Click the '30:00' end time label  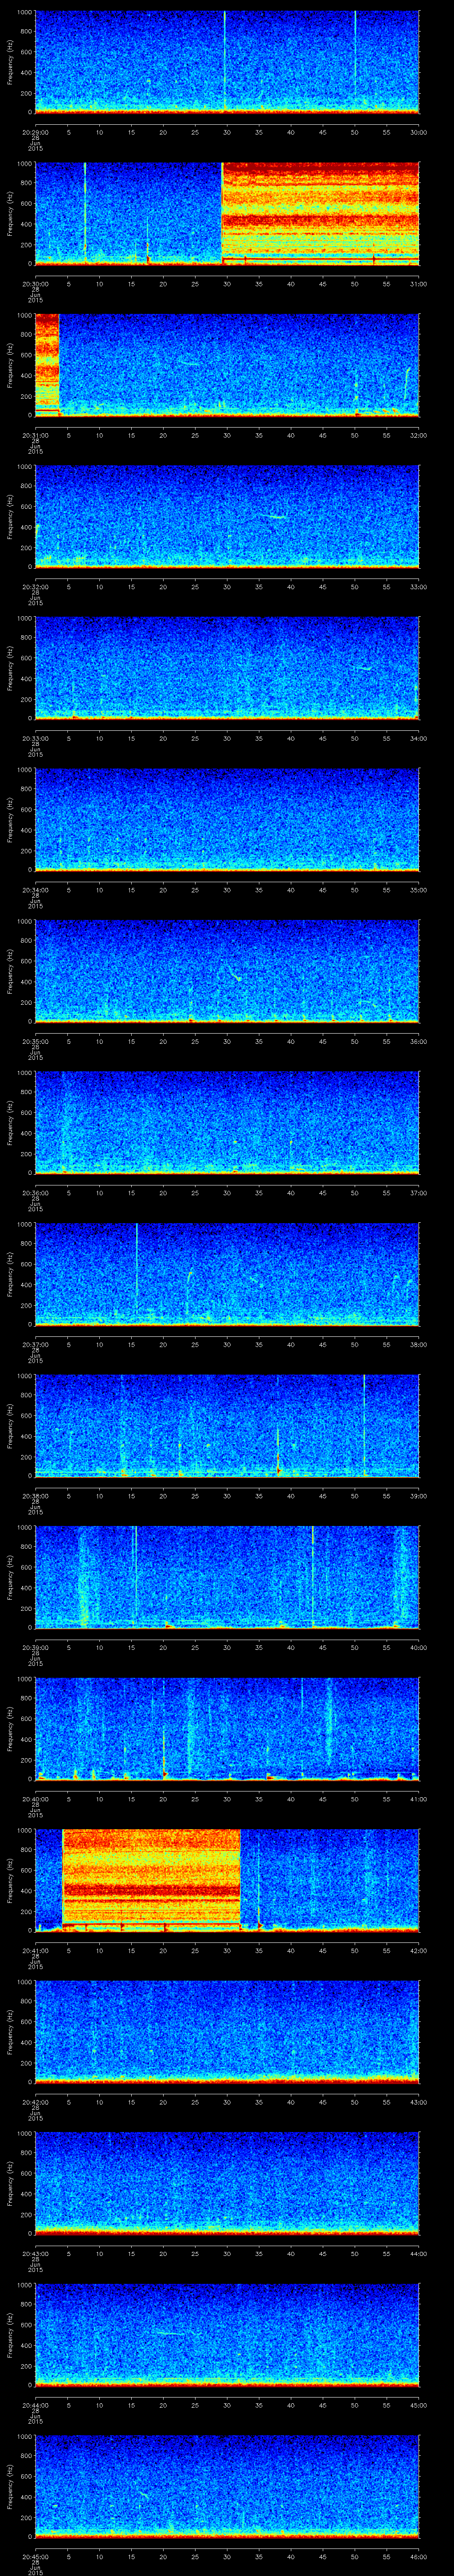coord(418,132)
